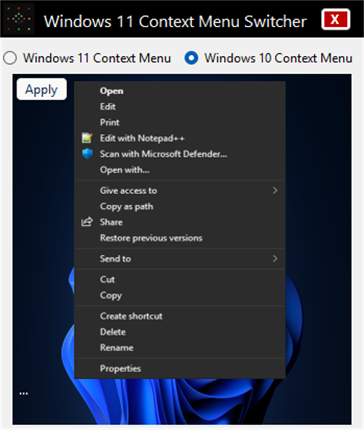Choose Rename in the context menu
Screen dimensions: 364x430
[x=180, y=347]
